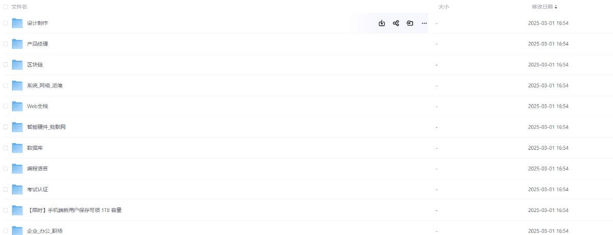
Task: Click folder icon of 智能硬件_物联网
Action: pyautogui.click(x=17, y=127)
